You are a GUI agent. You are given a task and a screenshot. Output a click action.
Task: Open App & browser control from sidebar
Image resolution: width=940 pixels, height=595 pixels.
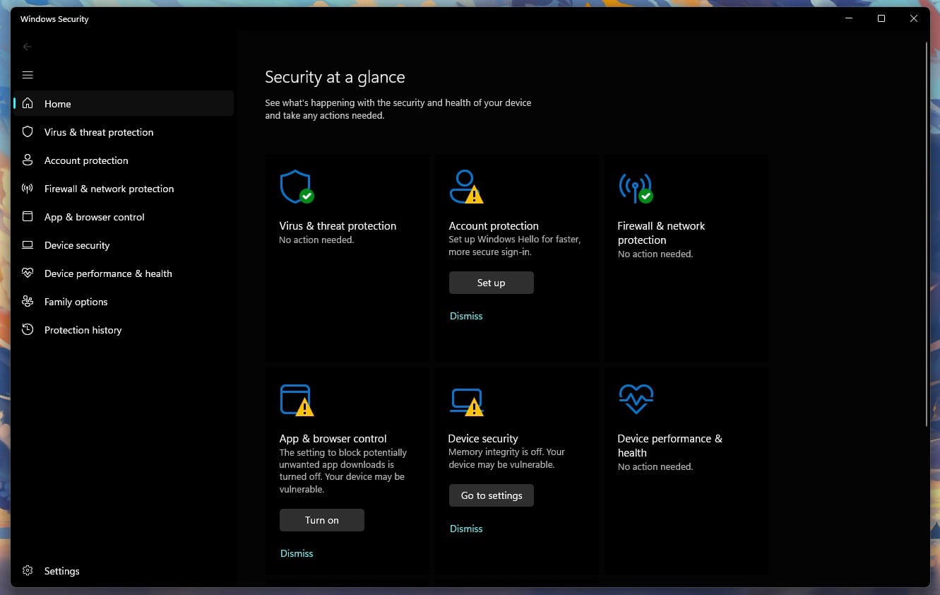(x=124, y=216)
